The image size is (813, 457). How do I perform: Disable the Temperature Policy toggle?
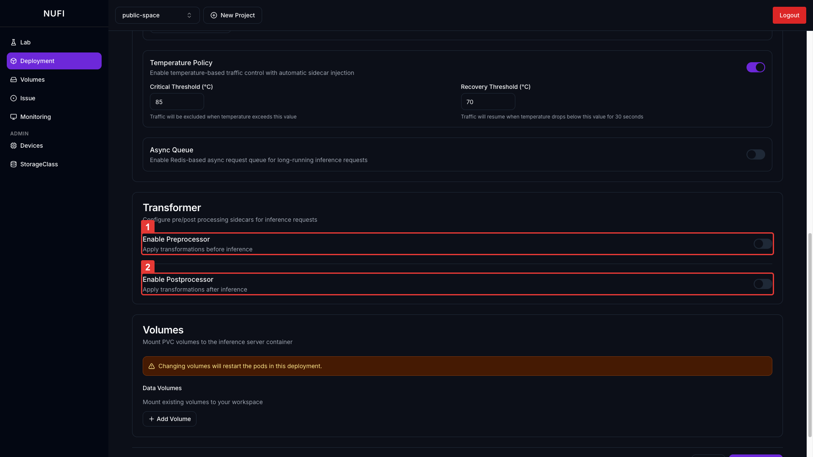click(x=755, y=67)
